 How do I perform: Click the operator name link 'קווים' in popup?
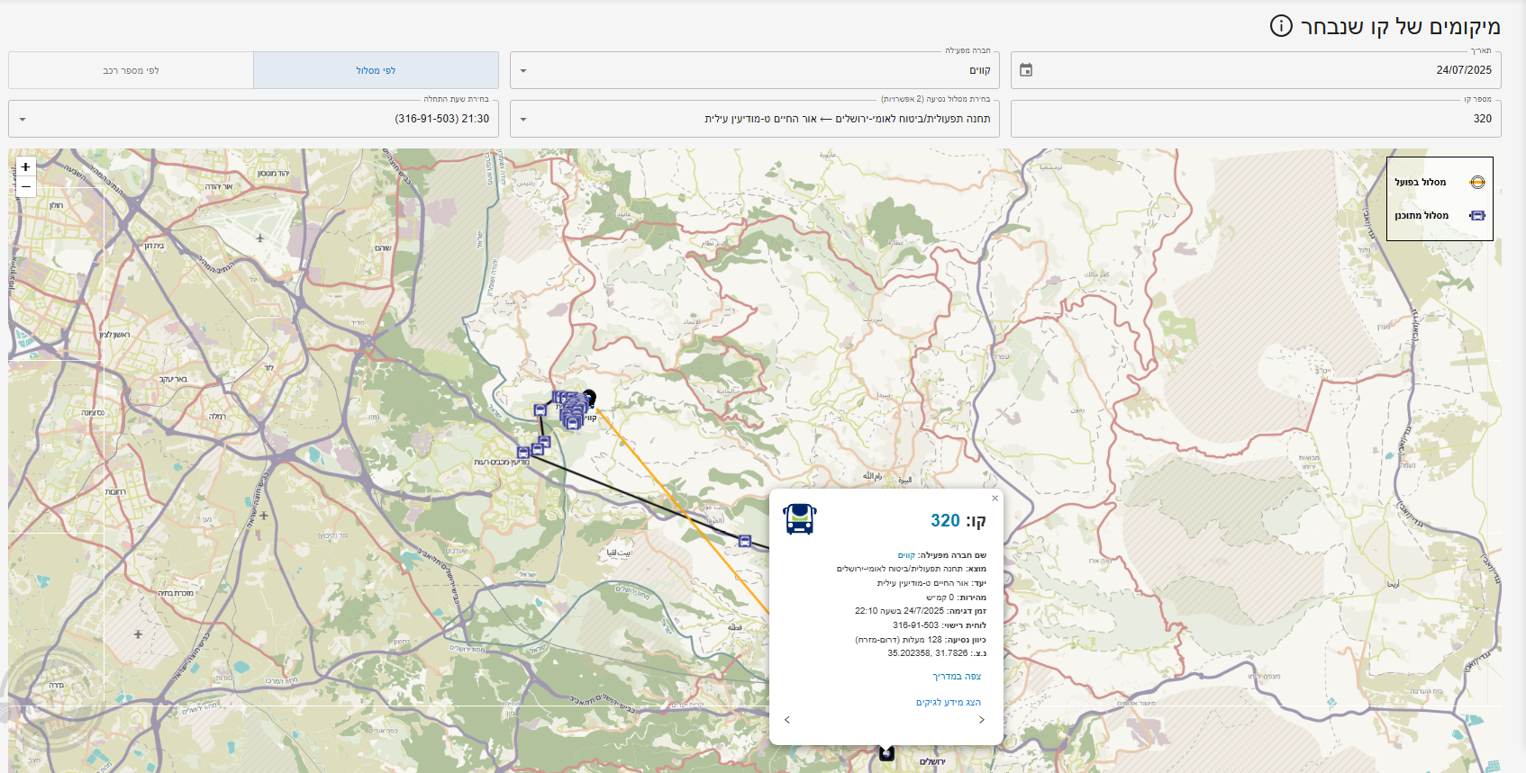tap(906, 556)
